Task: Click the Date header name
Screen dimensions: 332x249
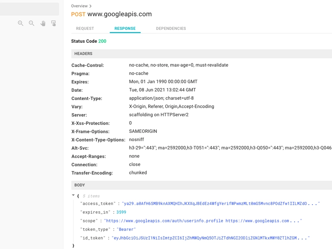Action: pyautogui.click(x=77, y=90)
